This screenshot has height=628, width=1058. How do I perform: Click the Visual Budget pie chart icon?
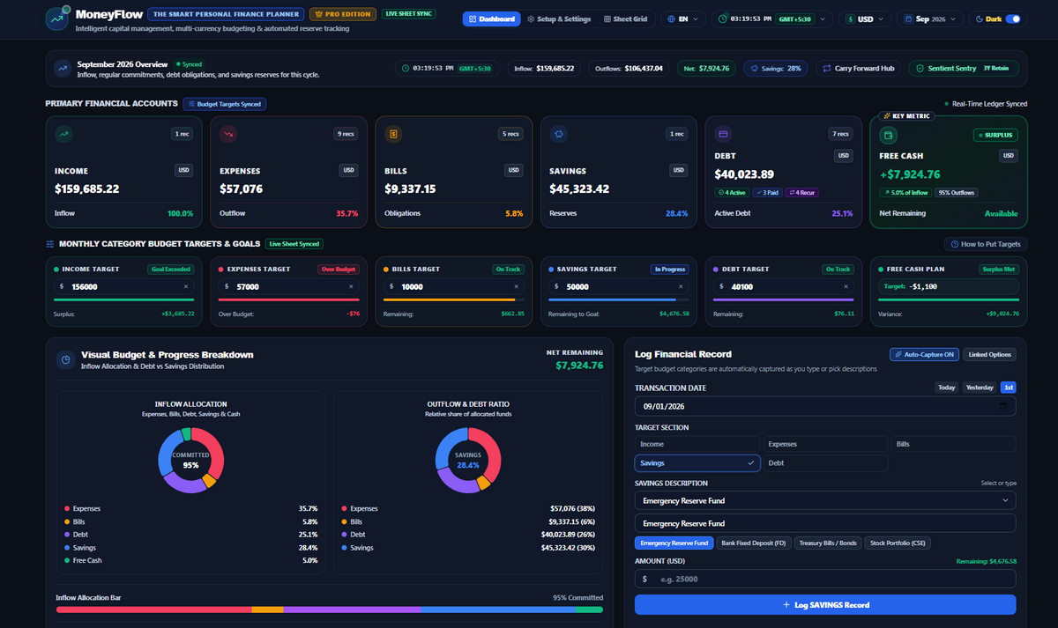point(65,359)
